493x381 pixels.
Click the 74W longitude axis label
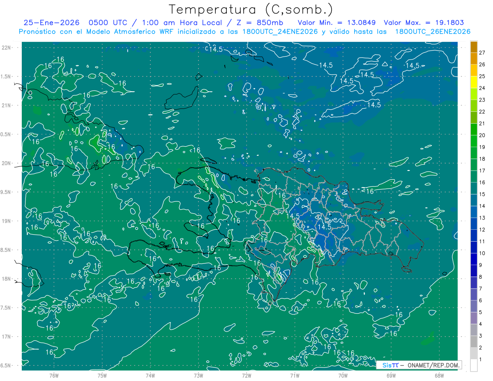pyautogui.click(x=150, y=376)
